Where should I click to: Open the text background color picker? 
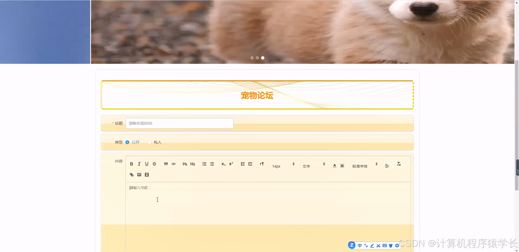342,166
